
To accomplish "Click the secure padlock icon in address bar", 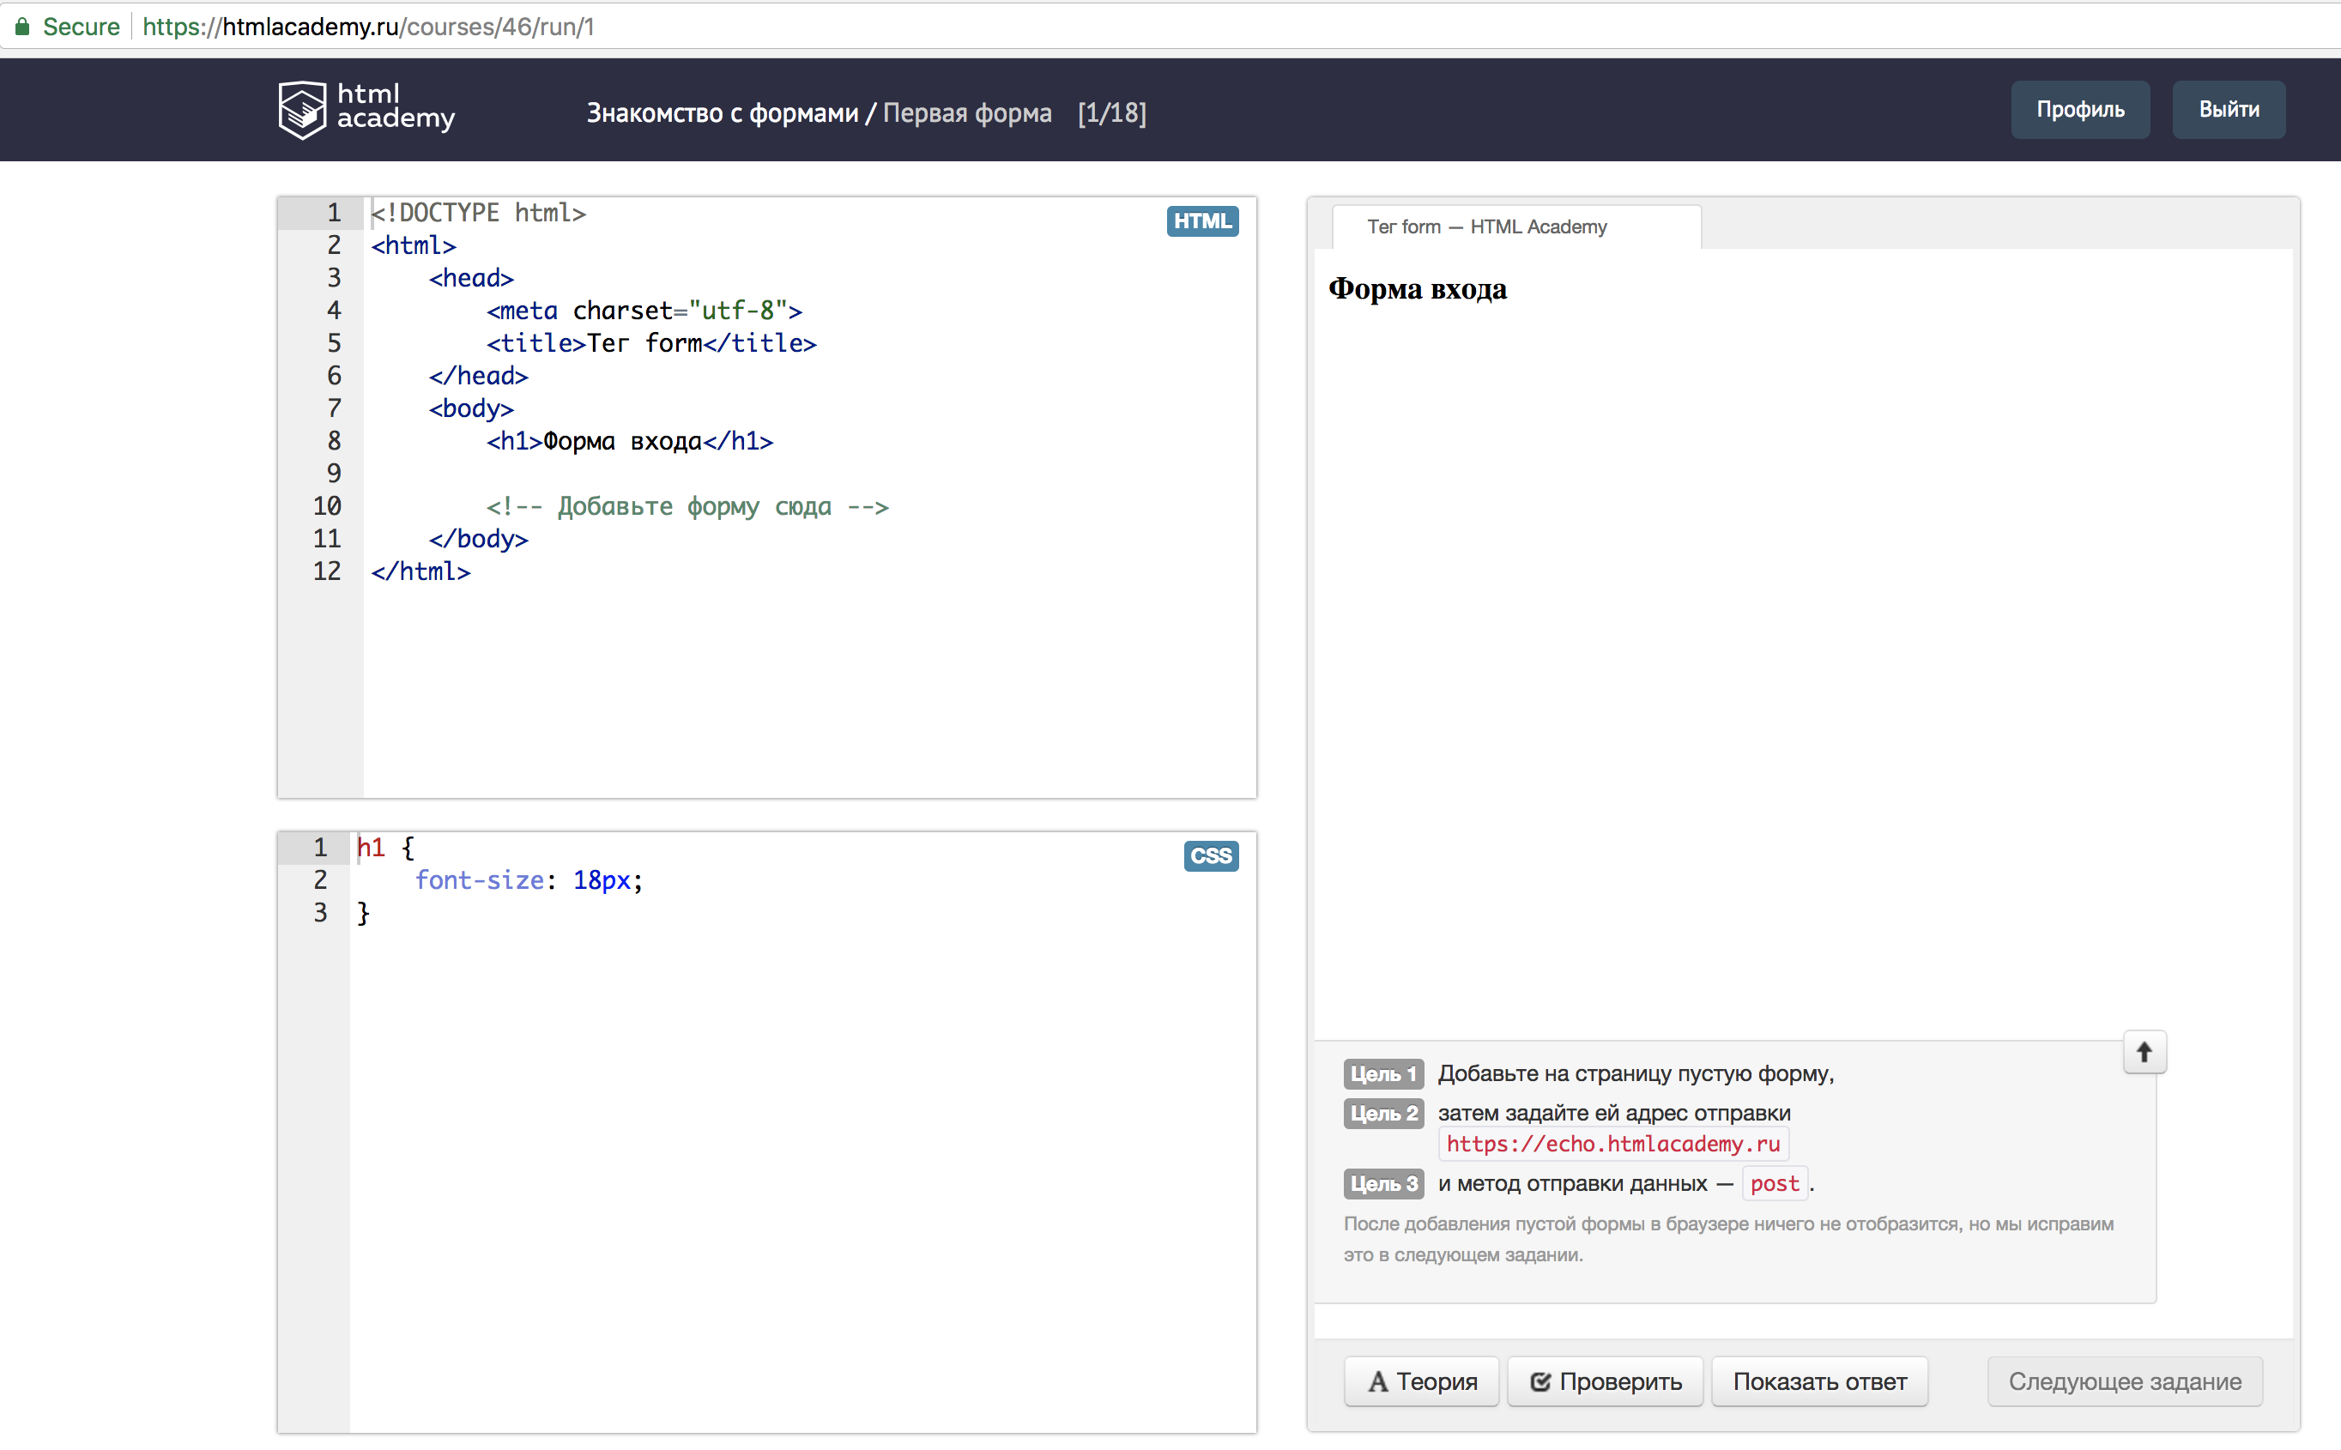I will tap(22, 26).
